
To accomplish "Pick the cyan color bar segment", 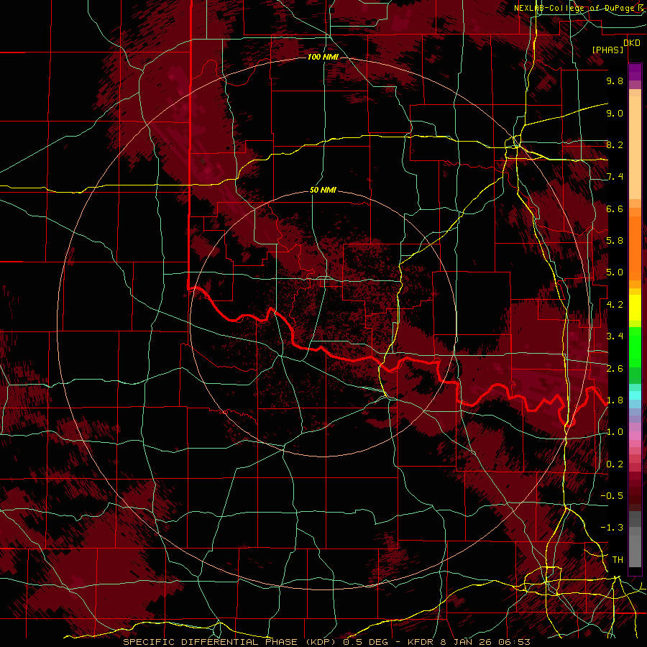I will [635, 395].
